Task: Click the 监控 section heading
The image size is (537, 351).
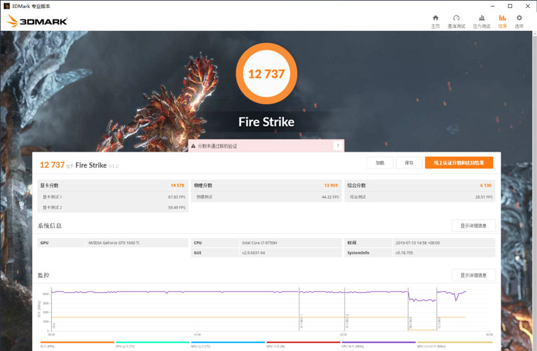Action: click(44, 275)
